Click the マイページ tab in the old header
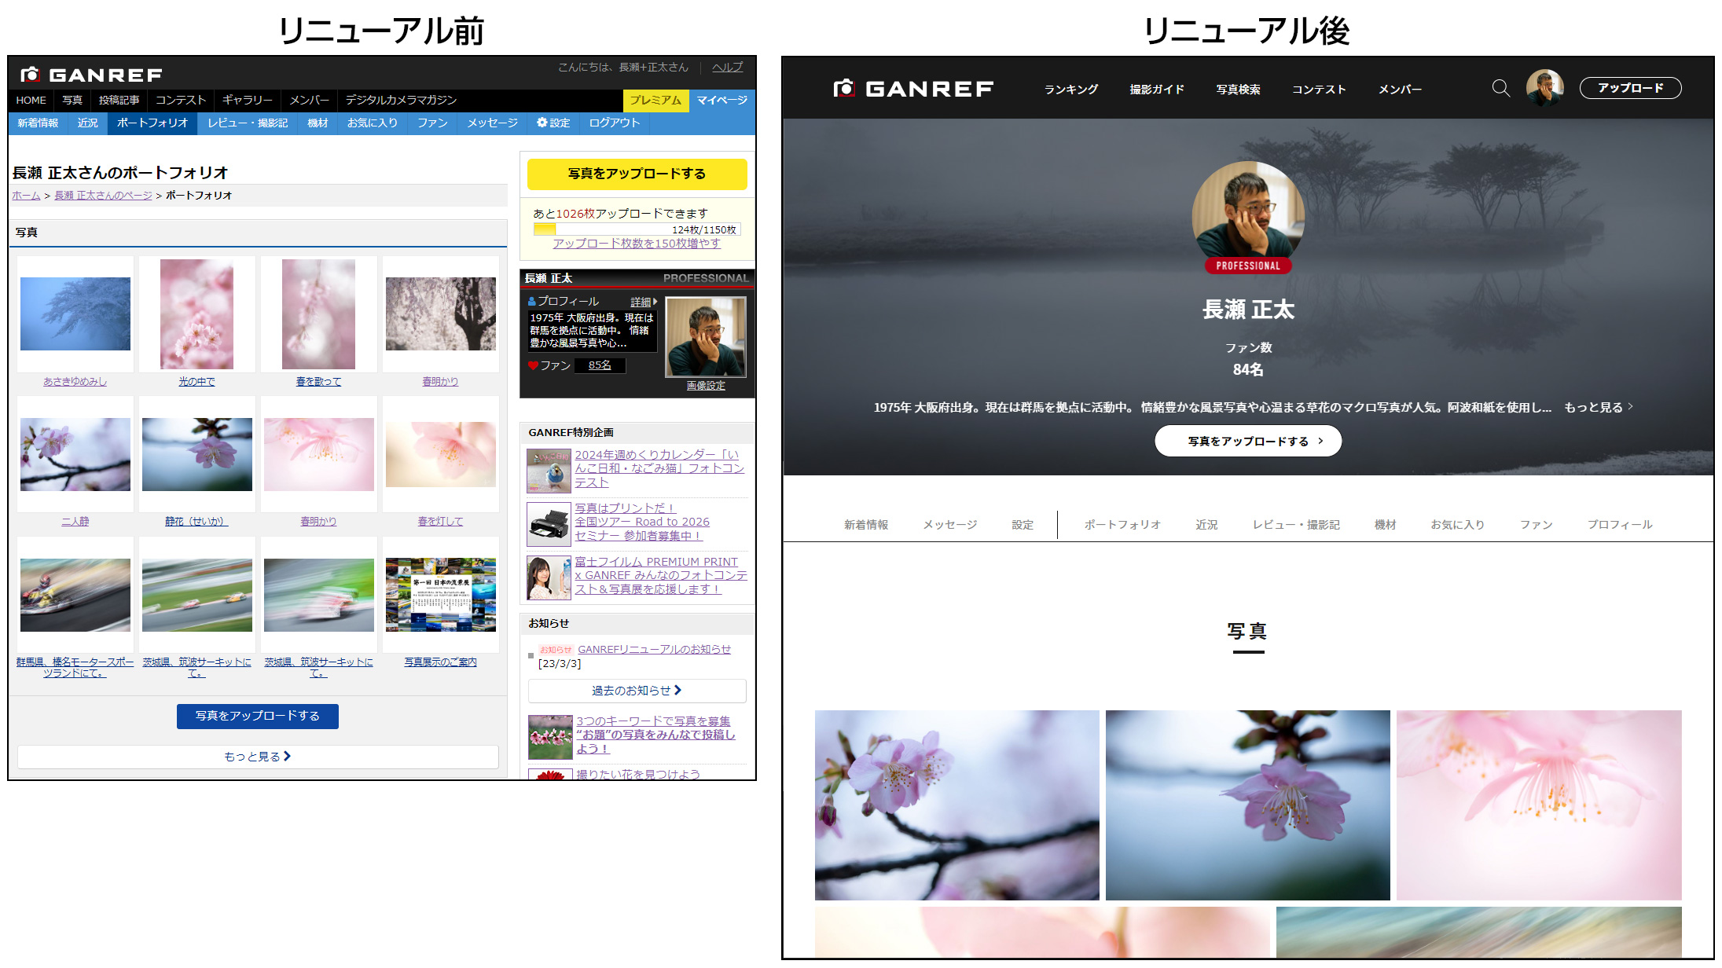 click(721, 101)
